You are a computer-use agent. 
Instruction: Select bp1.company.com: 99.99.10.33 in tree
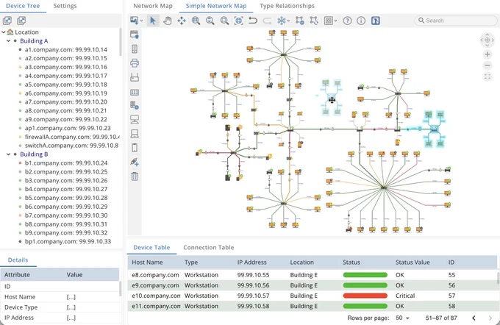point(68,242)
